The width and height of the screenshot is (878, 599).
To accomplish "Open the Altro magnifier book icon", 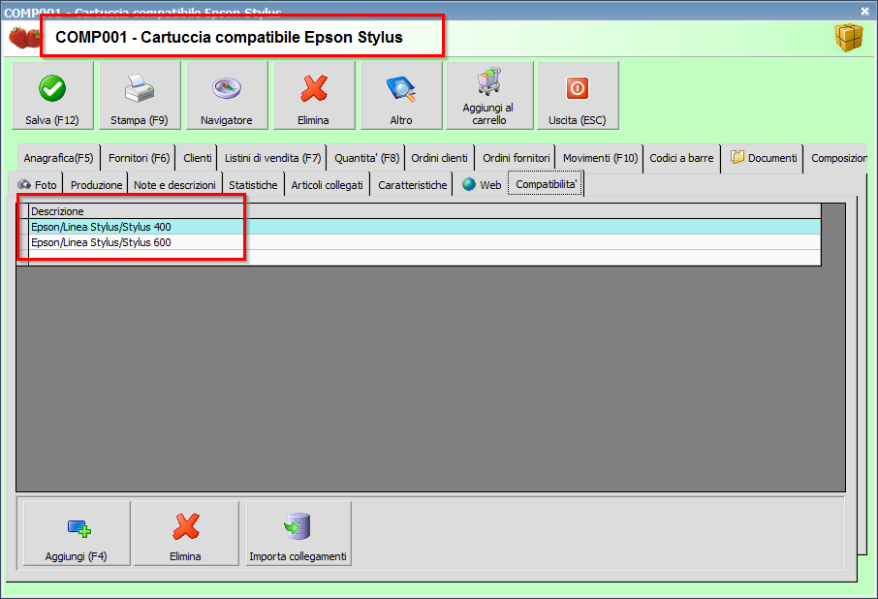I will click(401, 89).
